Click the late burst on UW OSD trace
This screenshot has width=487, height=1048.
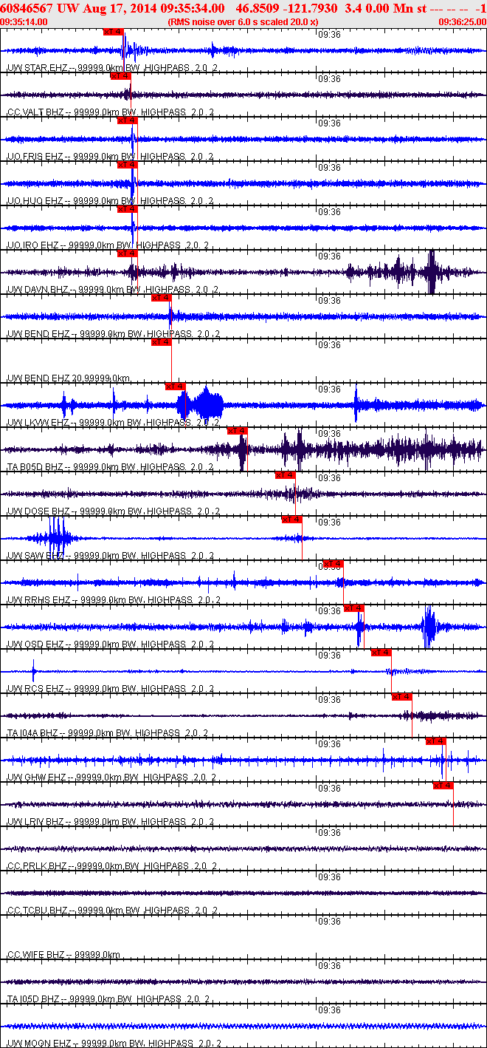tap(429, 627)
